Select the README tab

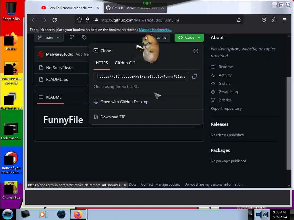tap(50, 97)
